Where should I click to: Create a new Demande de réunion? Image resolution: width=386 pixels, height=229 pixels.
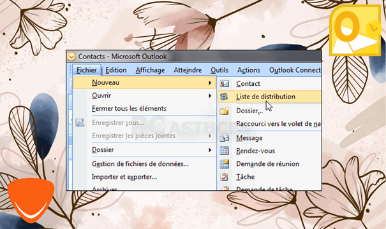pos(270,163)
